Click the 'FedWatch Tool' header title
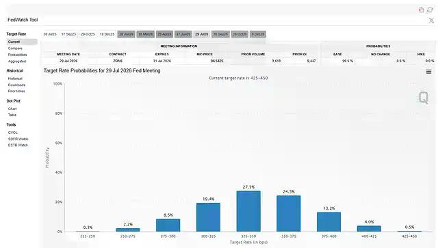This screenshot has height=248, width=438. (x=23, y=20)
